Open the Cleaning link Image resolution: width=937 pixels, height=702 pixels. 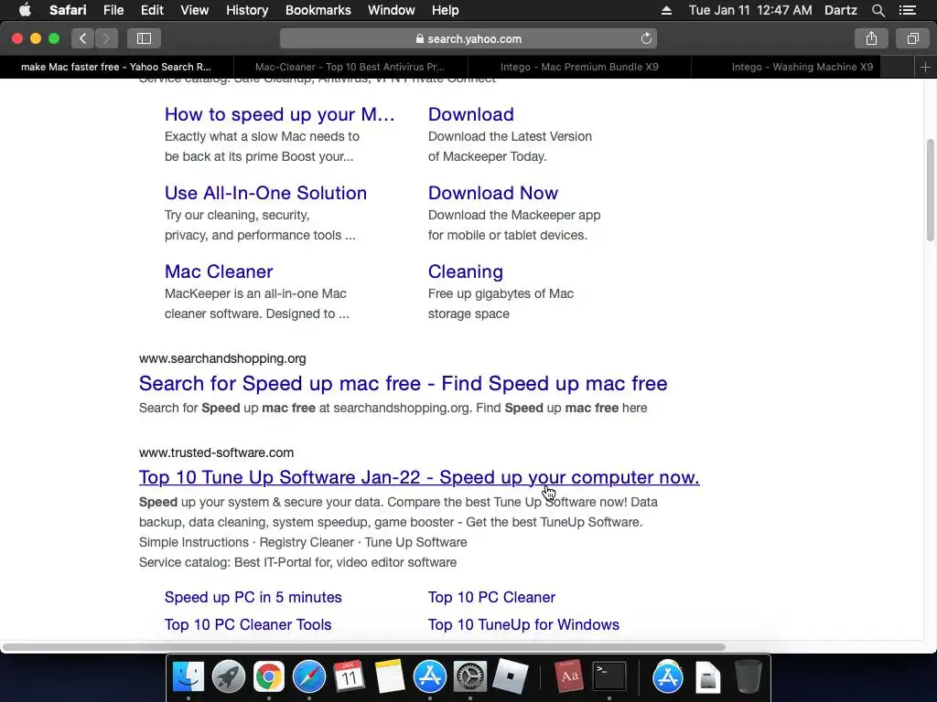(466, 271)
